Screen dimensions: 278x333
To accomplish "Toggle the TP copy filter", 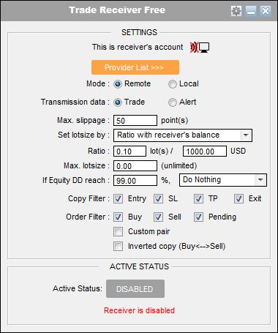I will pos(198,199).
